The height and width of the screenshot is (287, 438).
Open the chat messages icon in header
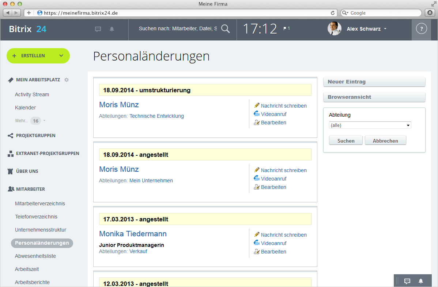coord(98,29)
